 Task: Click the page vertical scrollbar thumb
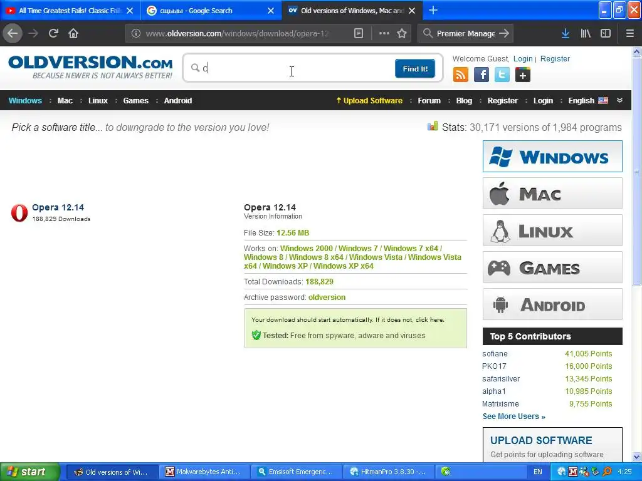(x=636, y=172)
